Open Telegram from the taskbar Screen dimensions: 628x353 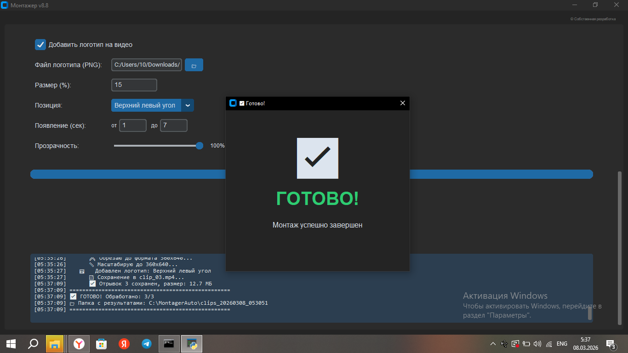pyautogui.click(x=147, y=344)
